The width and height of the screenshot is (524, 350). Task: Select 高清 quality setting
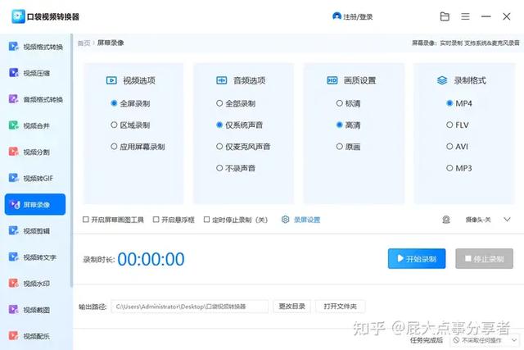(339, 125)
